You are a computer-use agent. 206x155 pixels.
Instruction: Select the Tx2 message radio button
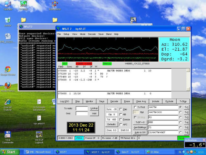tap(180, 112)
